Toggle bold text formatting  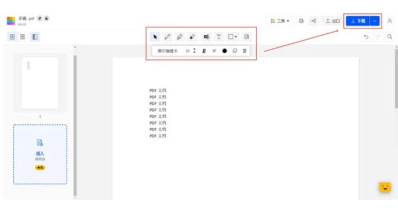204,51
